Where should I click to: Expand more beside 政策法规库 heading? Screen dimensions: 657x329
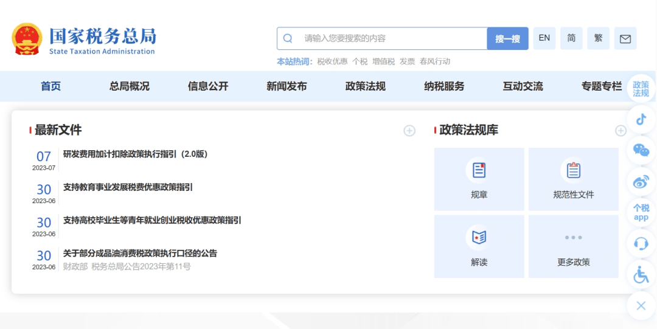coord(620,131)
